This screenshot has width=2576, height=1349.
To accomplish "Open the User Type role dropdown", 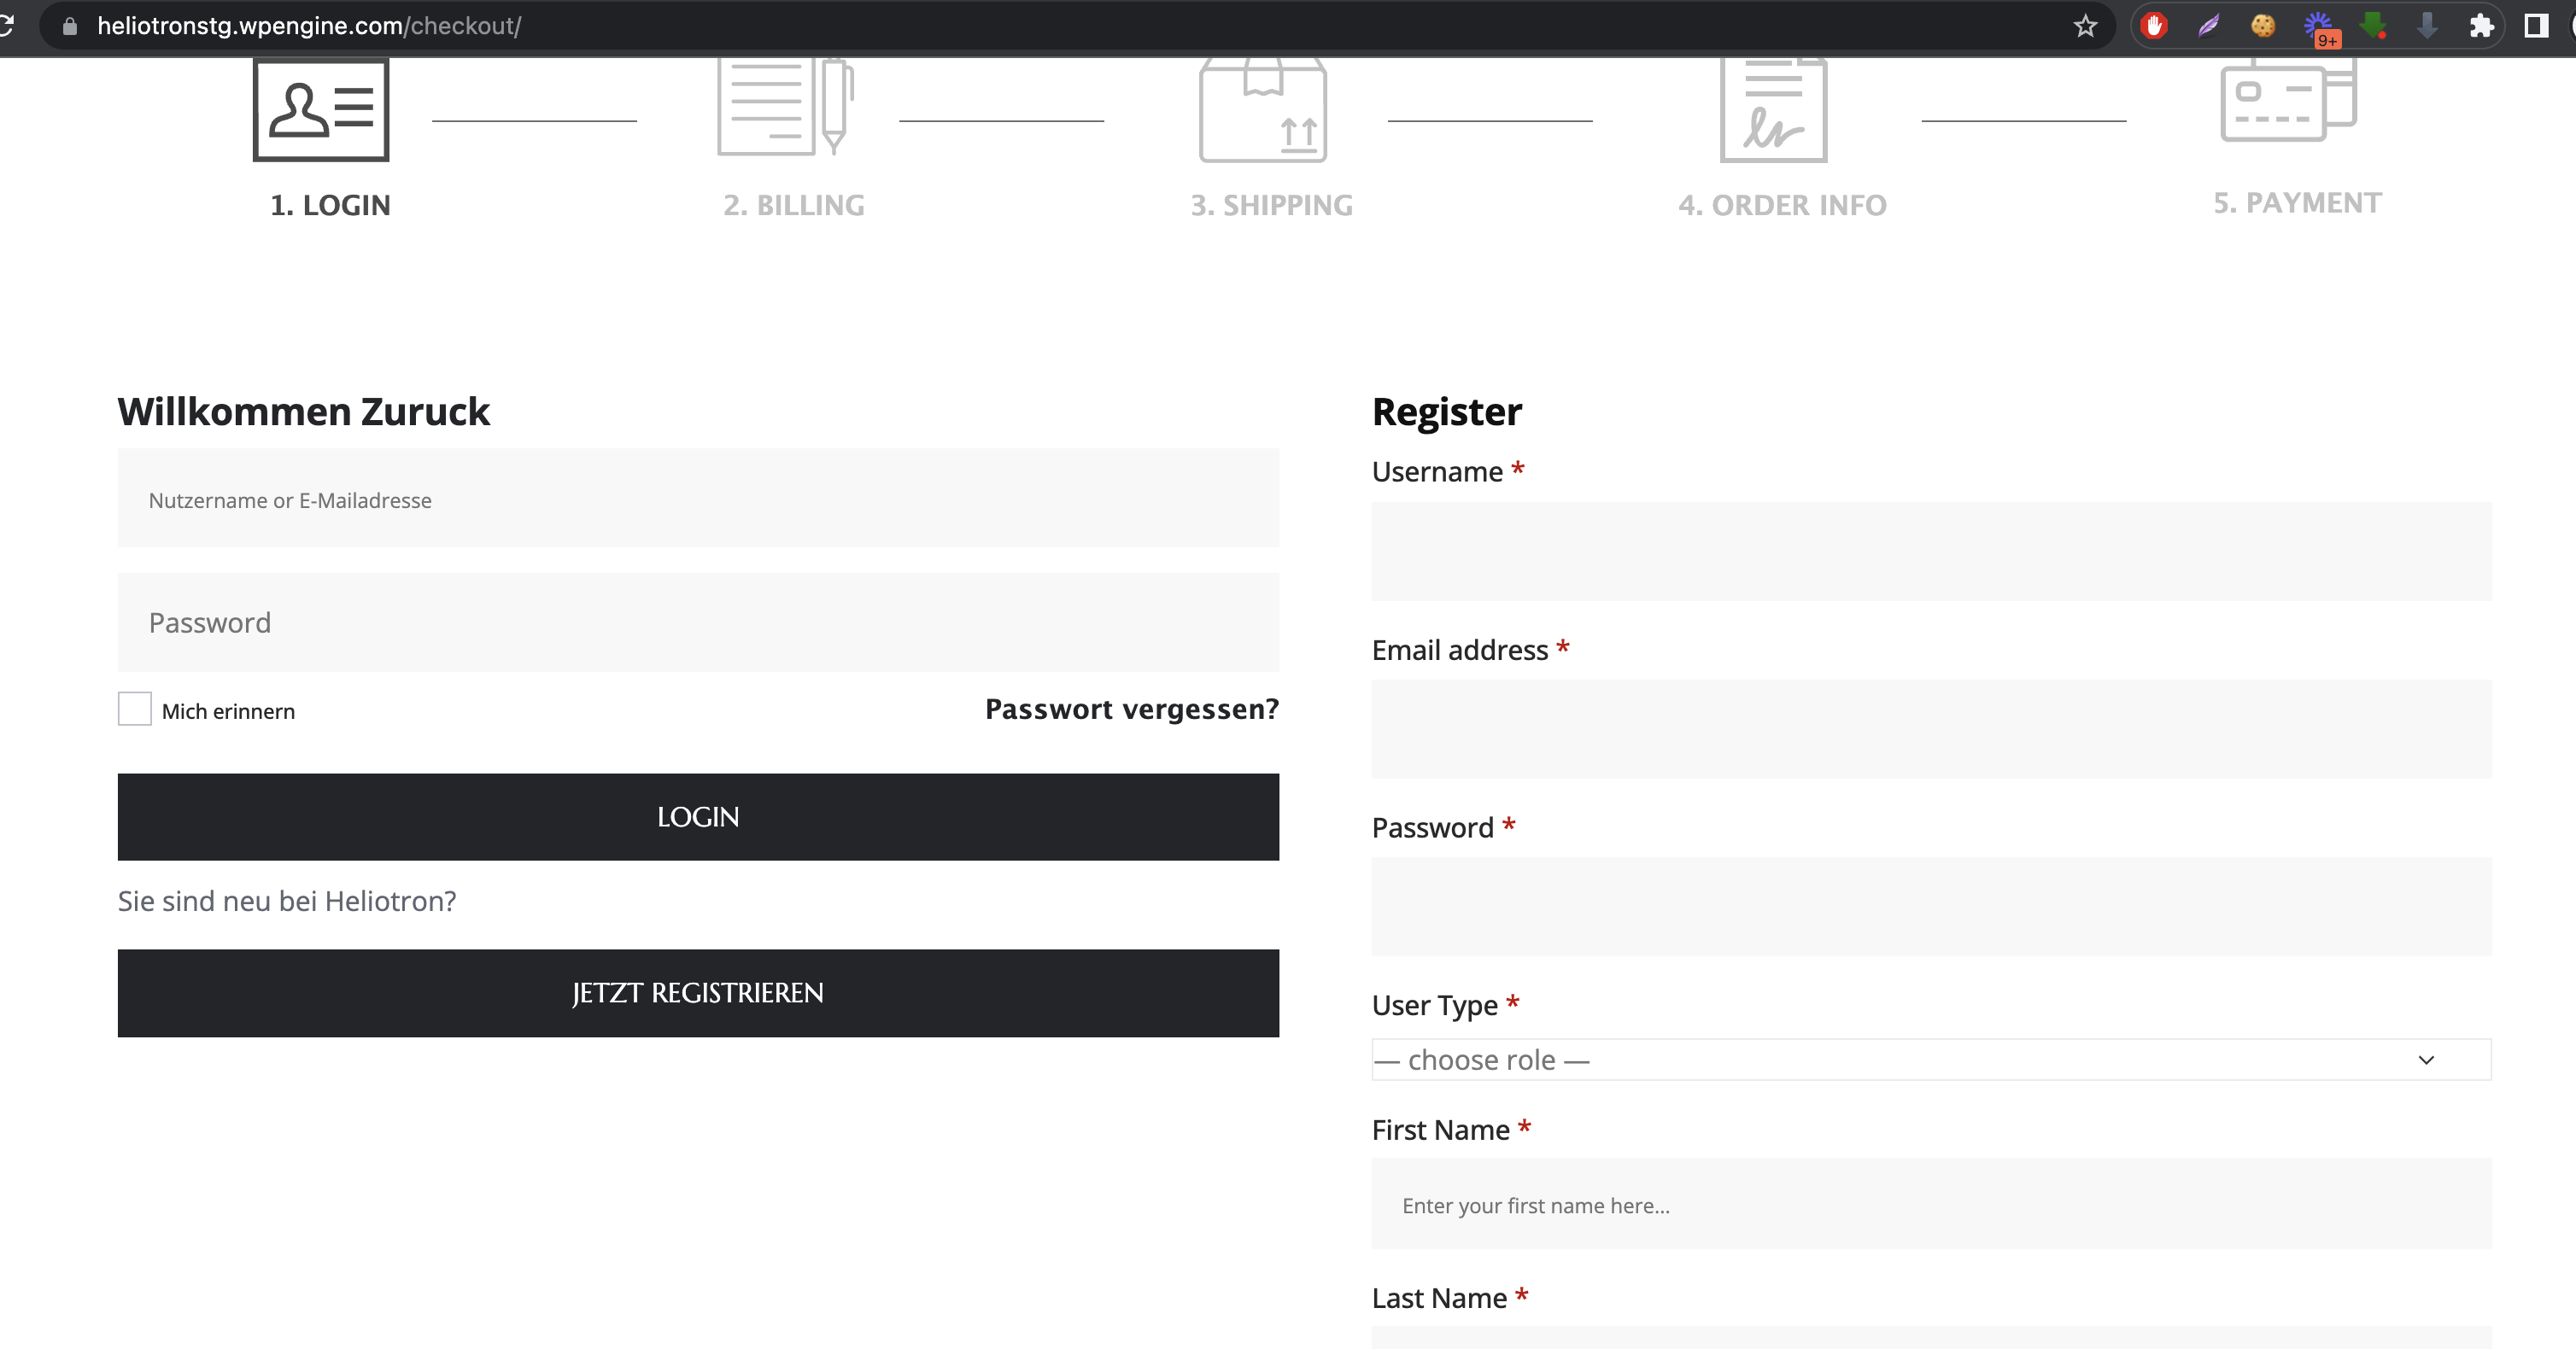I will pos(1900,1060).
